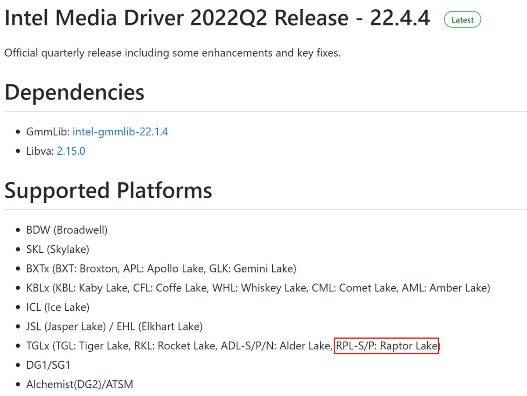Click the ICL (Ice Lake) list item
Viewport: 527px width, 396px height.
tap(58, 307)
